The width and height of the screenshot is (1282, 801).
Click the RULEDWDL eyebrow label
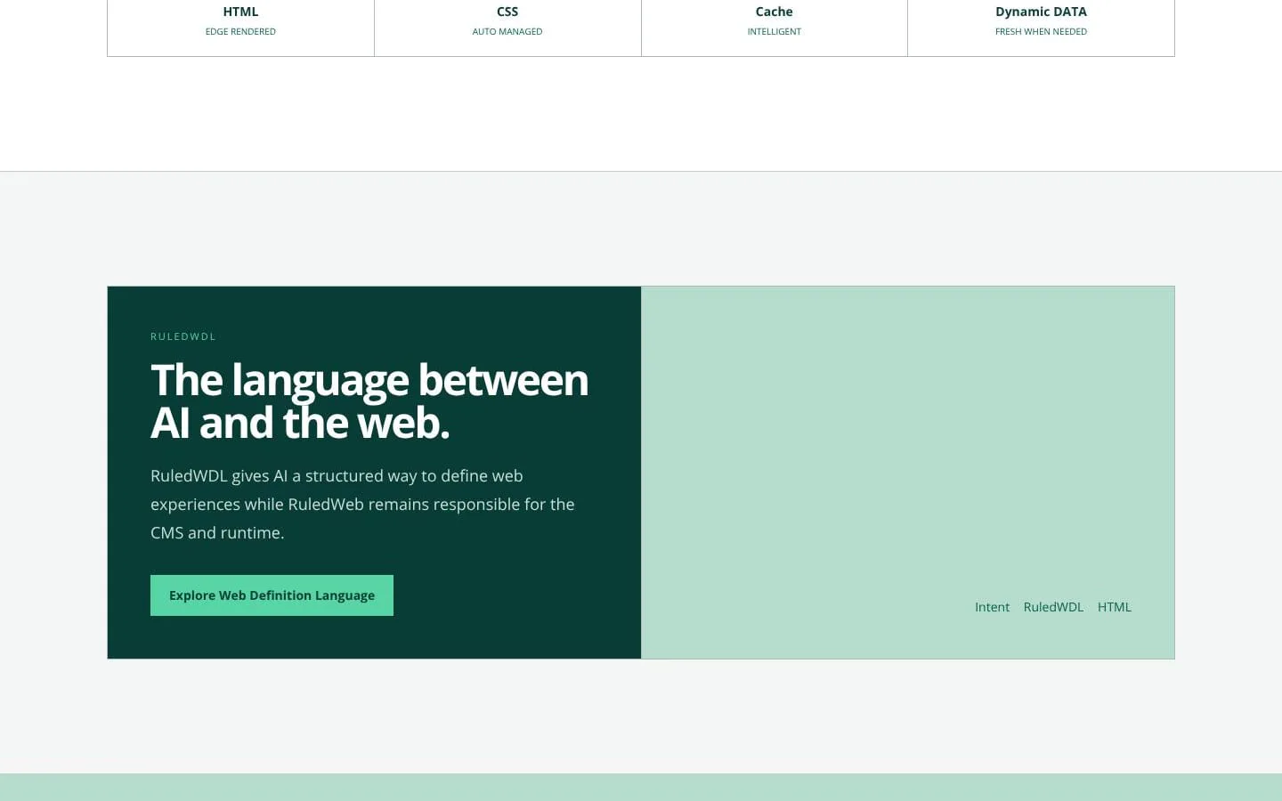tap(183, 336)
